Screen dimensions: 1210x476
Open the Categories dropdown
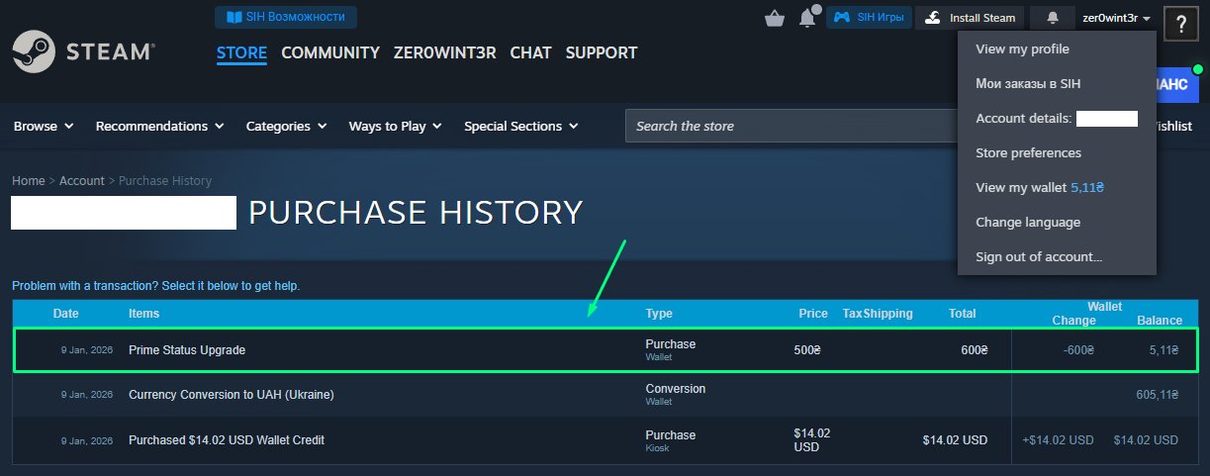(287, 126)
